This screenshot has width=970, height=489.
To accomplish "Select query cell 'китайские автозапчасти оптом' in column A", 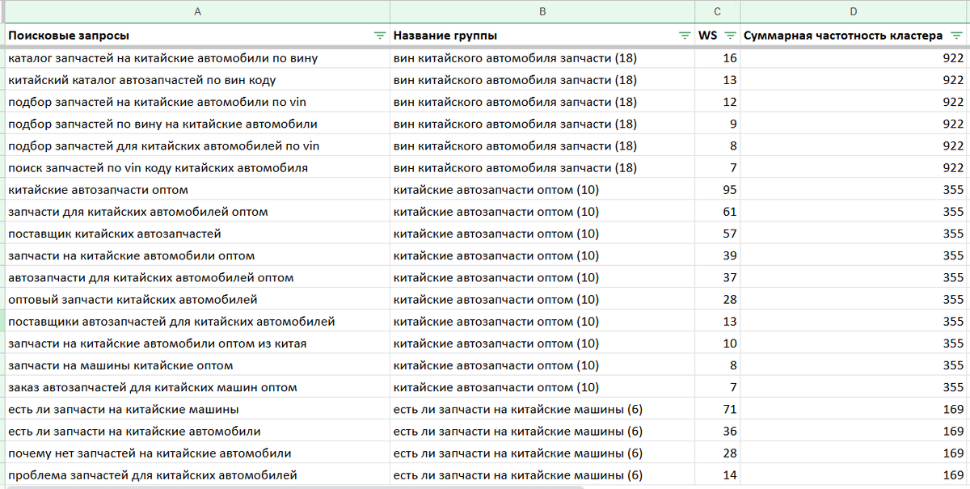I will point(196,190).
